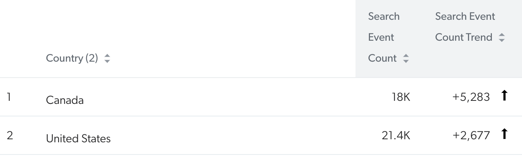The height and width of the screenshot is (156, 522).
Task: Click the up arrow in Canada row
Action: pos(504,96)
